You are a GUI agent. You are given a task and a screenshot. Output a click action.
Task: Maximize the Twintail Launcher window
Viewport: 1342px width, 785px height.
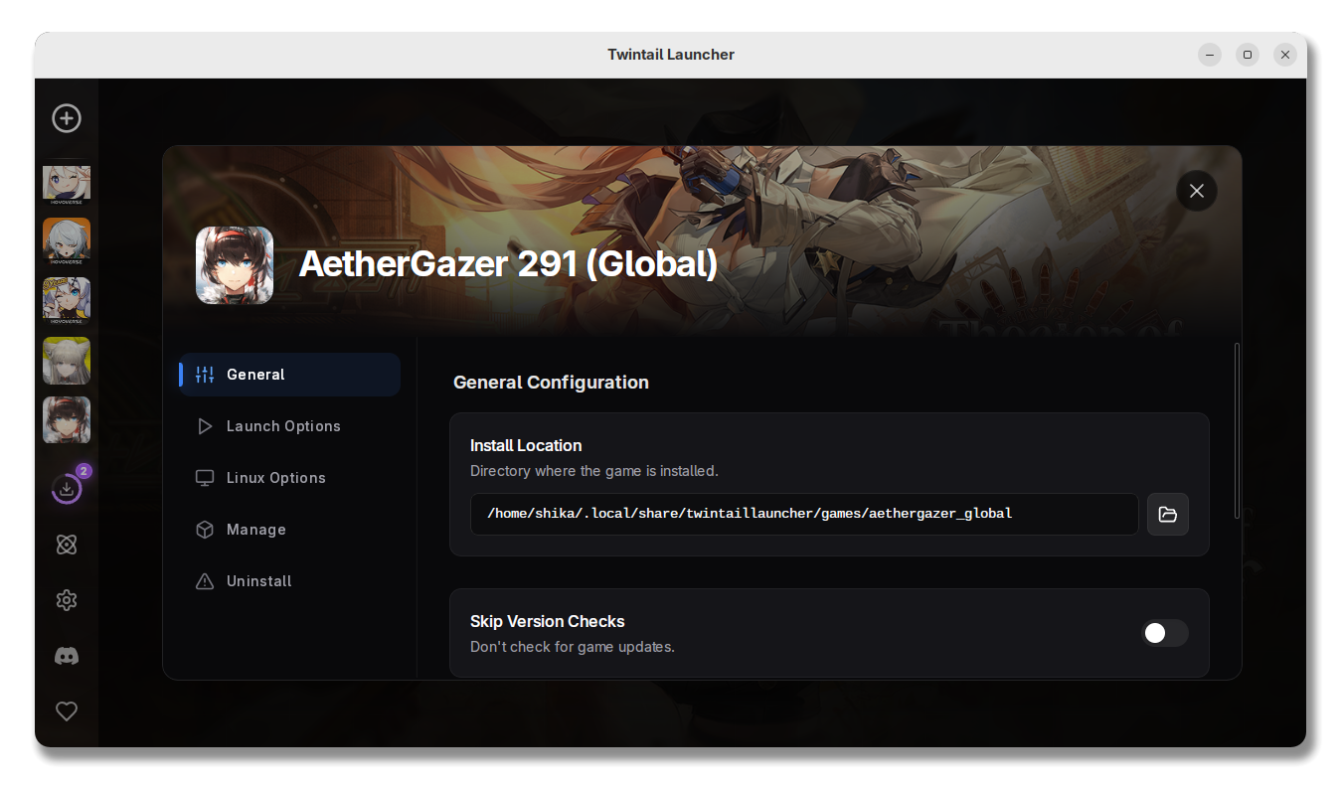point(1248,55)
